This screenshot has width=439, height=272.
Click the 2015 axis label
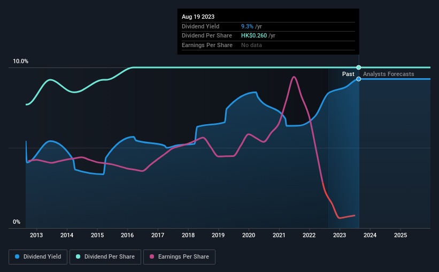click(97, 235)
